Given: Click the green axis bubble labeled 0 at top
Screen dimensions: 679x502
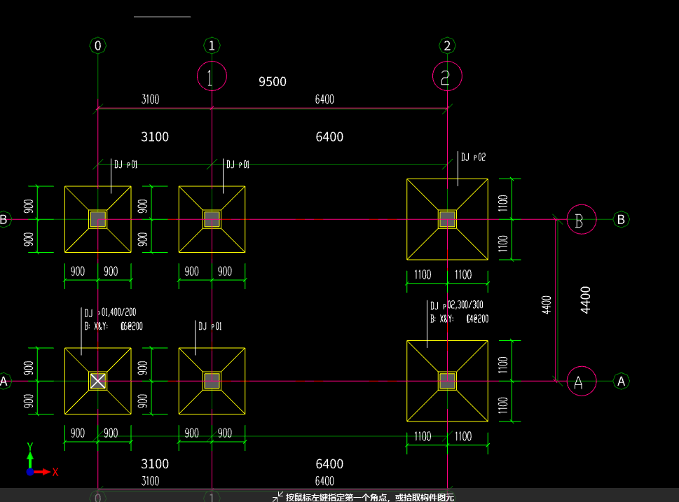Looking at the screenshot, I should [x=98, y=46].
